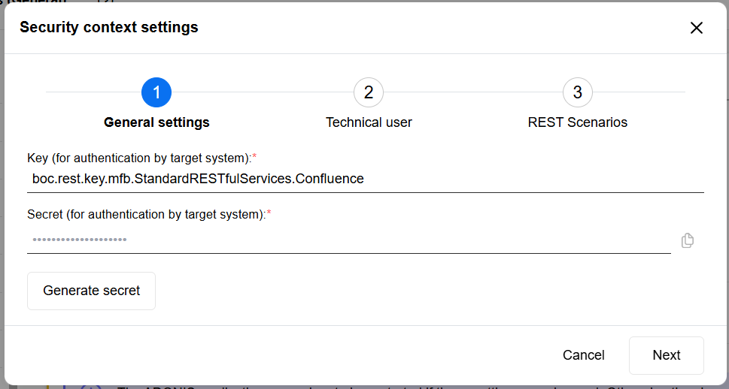Switch to the Technical user step label

pyautogui.click(x=369, y=122)
